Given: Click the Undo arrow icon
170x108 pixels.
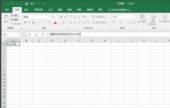Looking at the screenshot, I should (32, 4).
